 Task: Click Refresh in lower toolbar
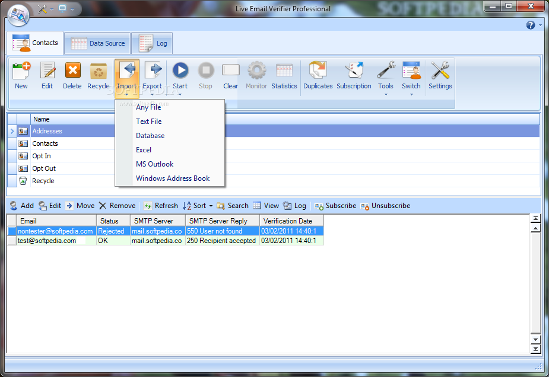tap(161, 206)
